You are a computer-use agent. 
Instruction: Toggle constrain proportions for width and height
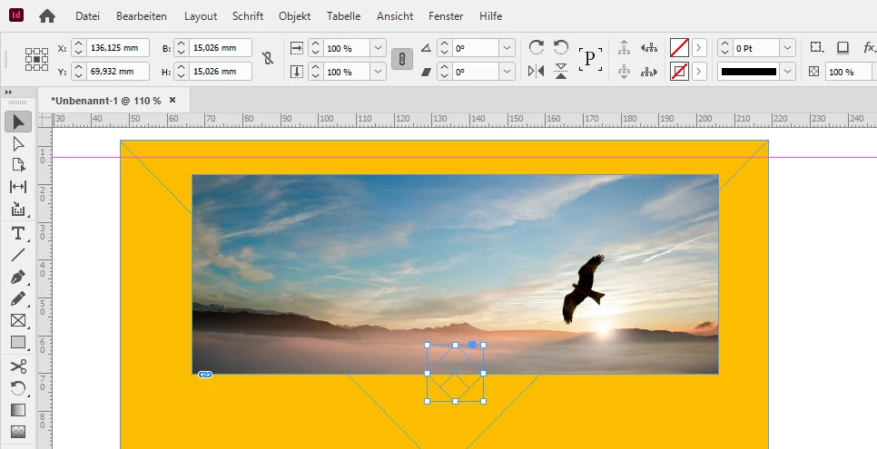click(268, 58)
